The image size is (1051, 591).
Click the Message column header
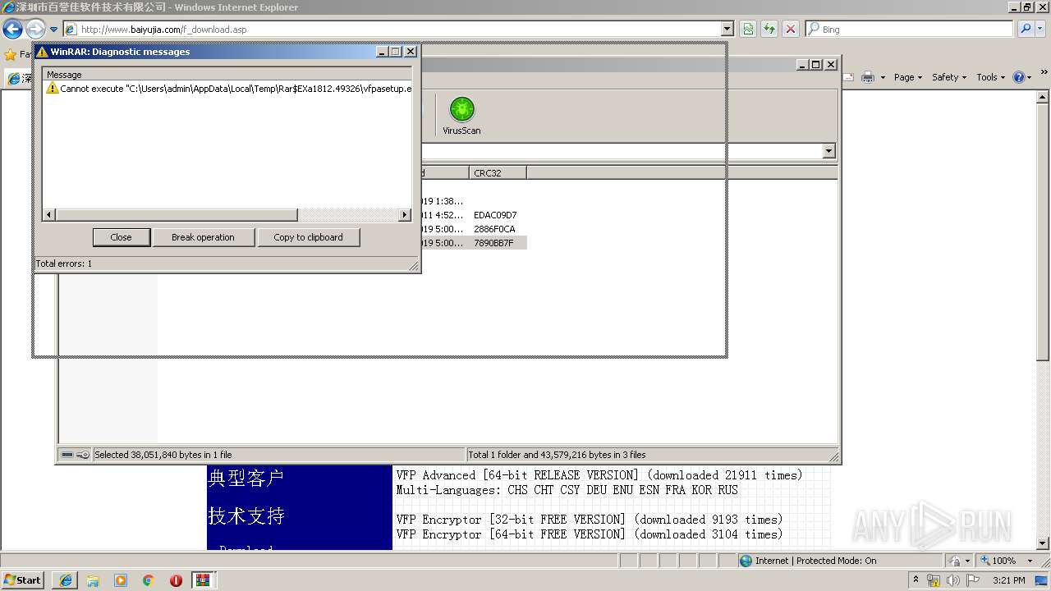pos(227,75)
